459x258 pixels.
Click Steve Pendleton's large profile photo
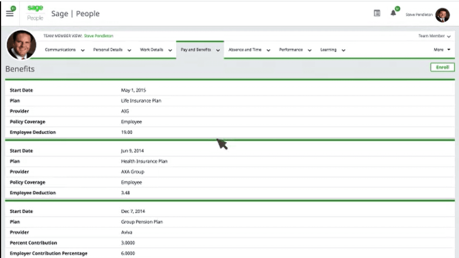click(x=21, y=45)
